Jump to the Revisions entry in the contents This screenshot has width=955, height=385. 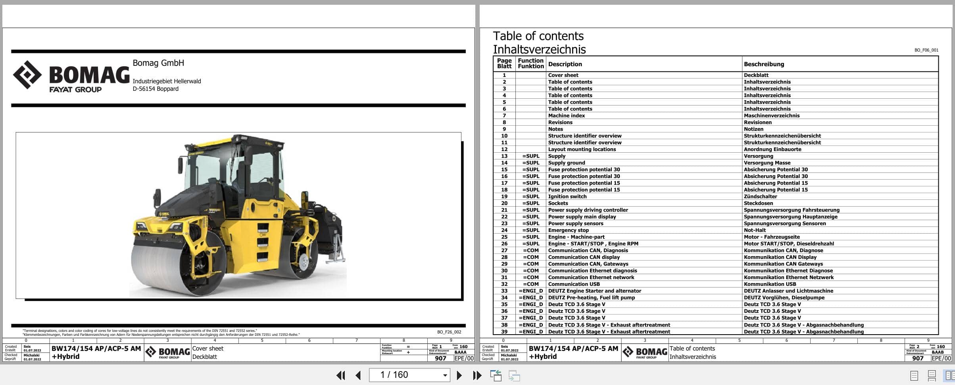click(559, 122)
